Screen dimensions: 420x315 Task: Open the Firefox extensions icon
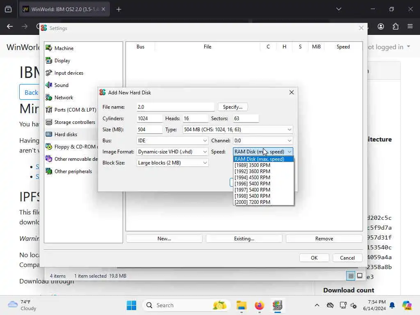coord(395,26)
